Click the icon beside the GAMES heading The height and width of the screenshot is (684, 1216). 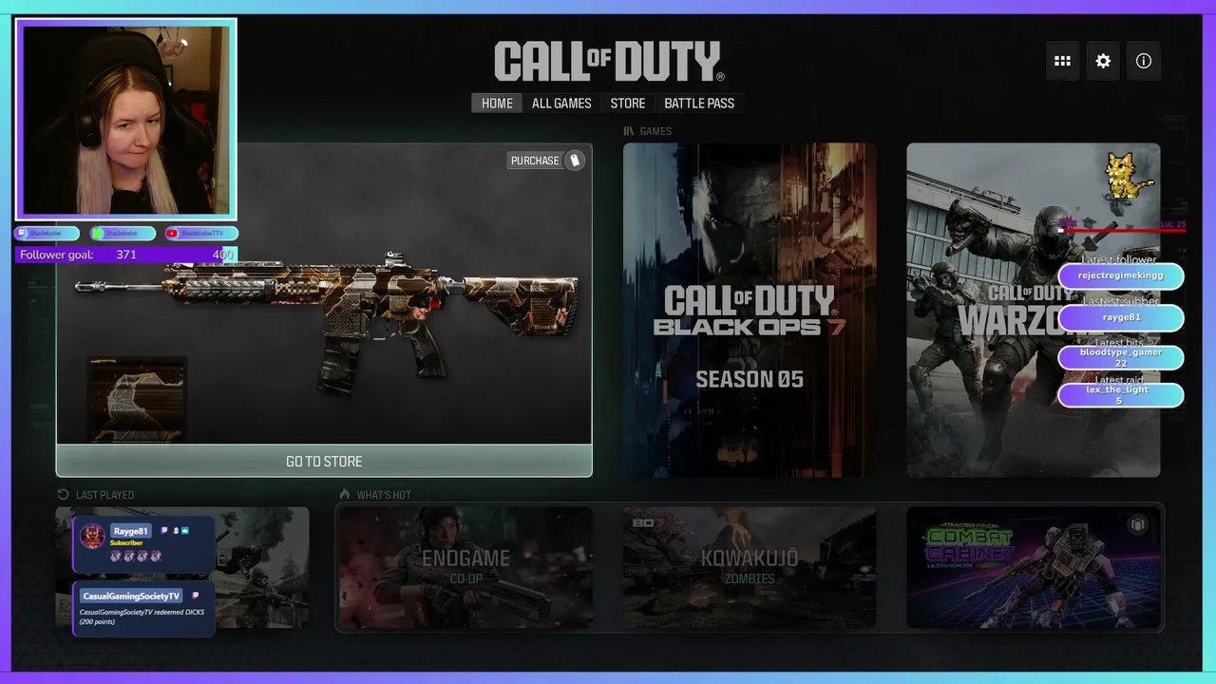pos(628,131)
